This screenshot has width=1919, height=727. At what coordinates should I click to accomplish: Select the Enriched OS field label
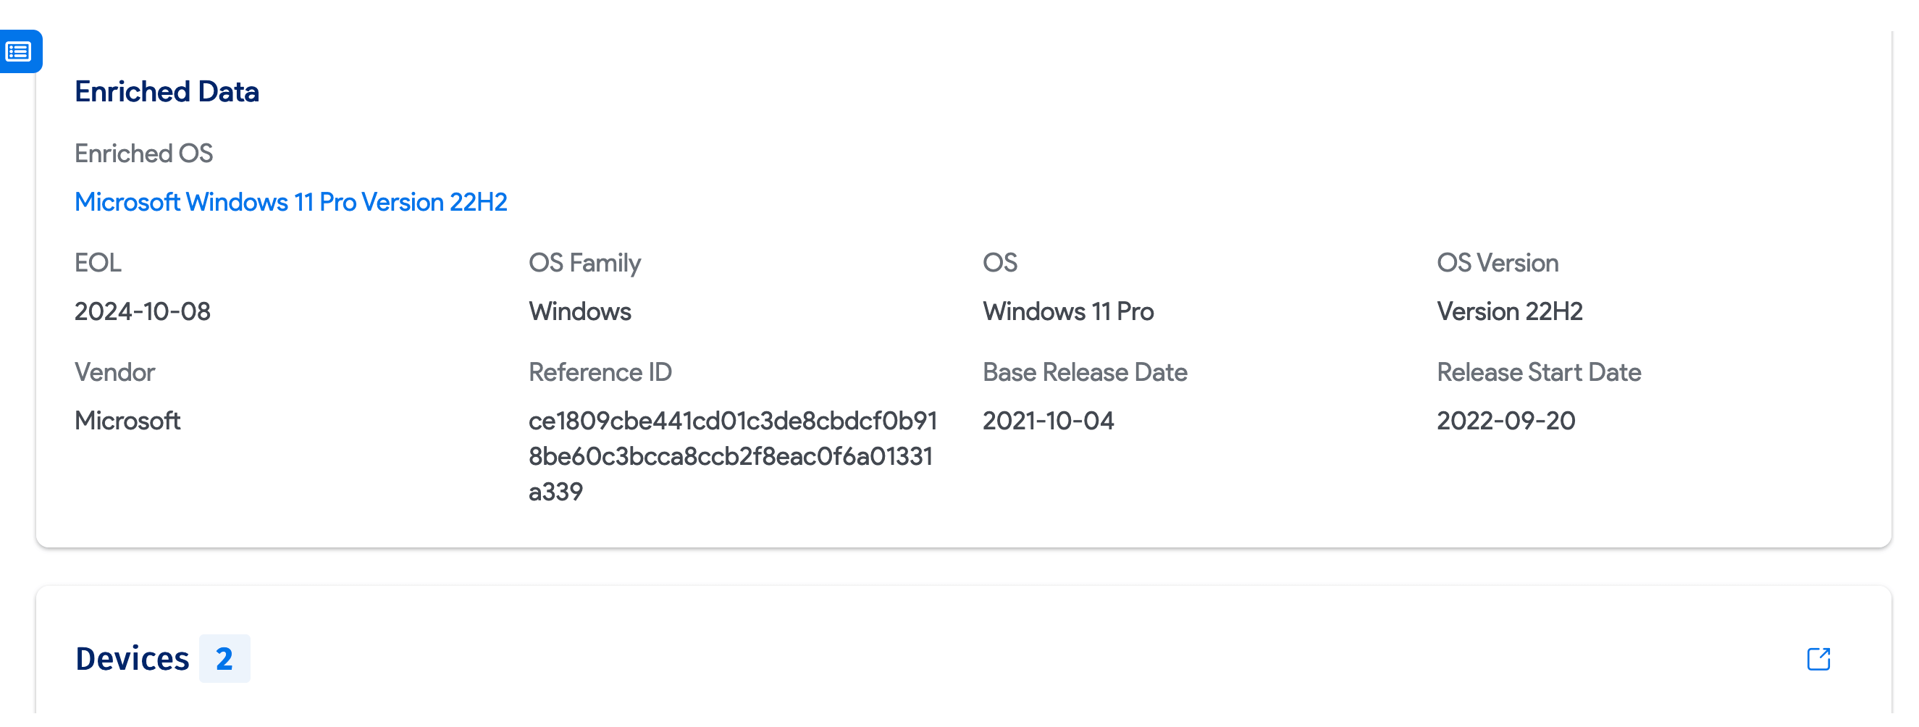(x=144, y=154)
